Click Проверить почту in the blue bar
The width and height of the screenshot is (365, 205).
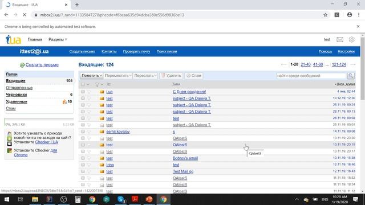(x=136, y=52)
